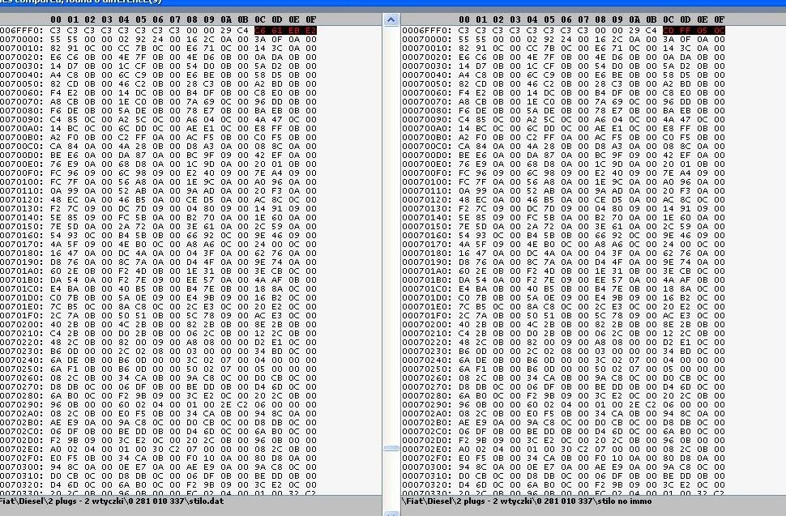Image resolution: width=786 pixels, height=516 pixels.
Task: Click the row address 0070170: in the left pane
Action: coord(22,245)
